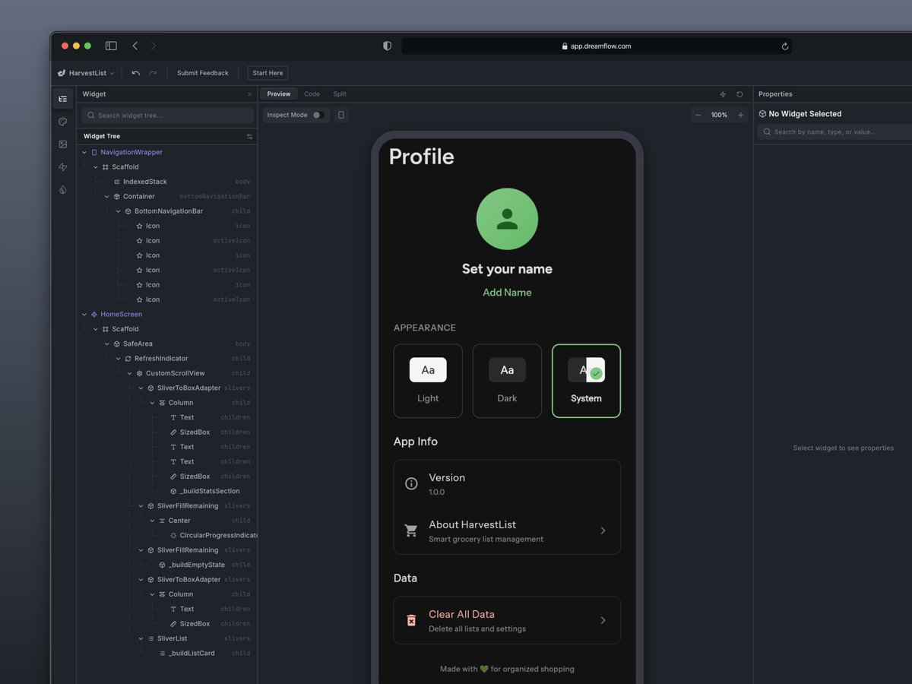Open widget tree filter options icon

coord(249,137)
